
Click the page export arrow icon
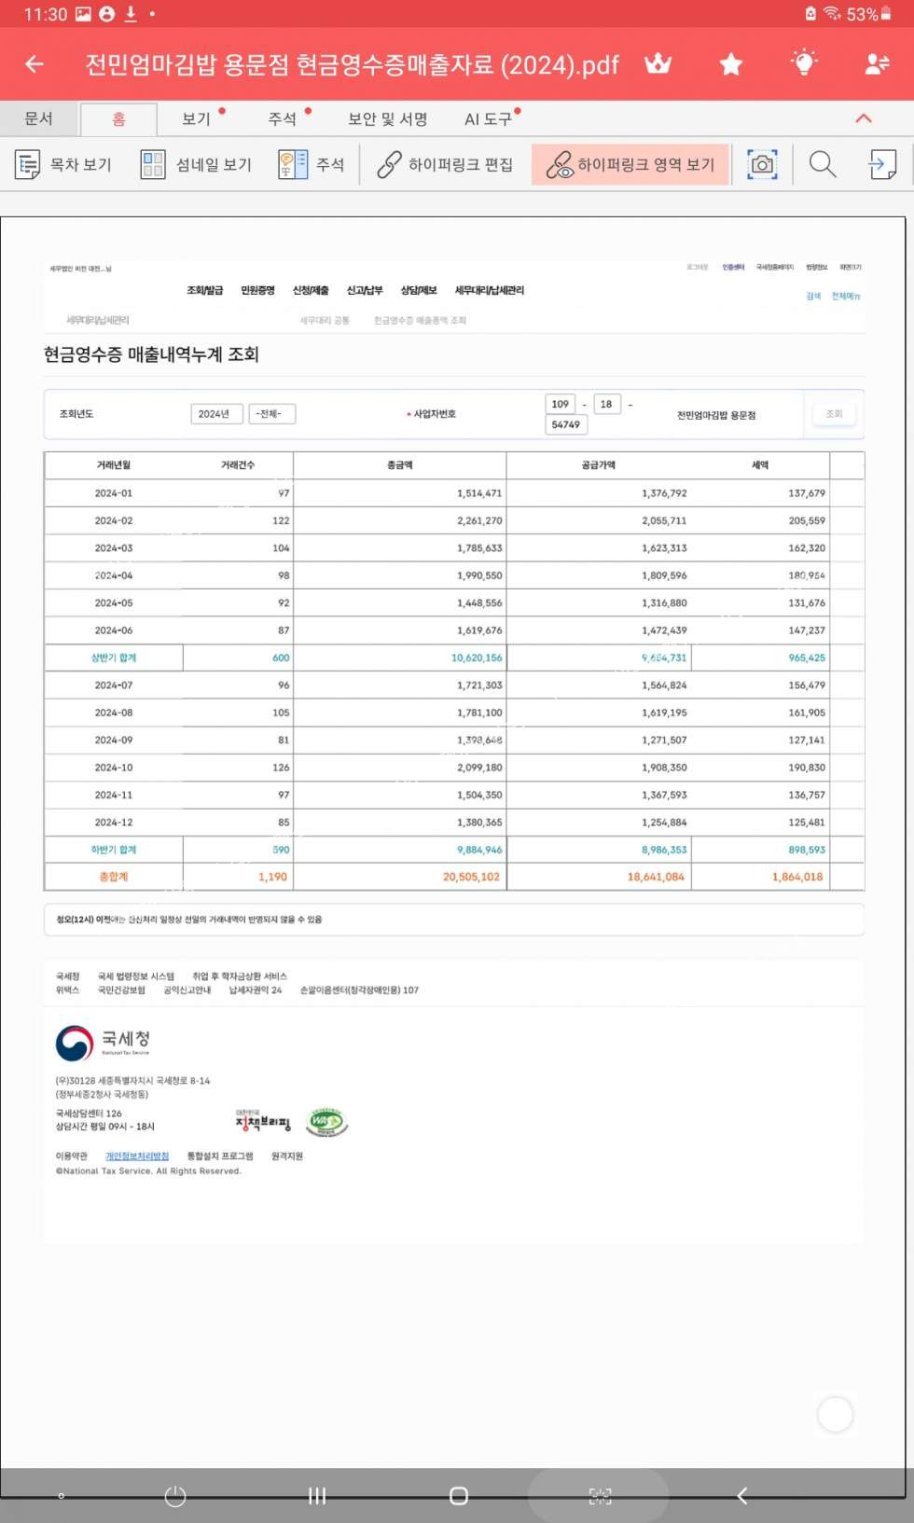(x=881, y=165)
